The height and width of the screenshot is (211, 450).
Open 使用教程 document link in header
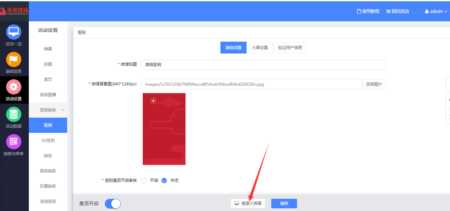(x=368, y=11)
